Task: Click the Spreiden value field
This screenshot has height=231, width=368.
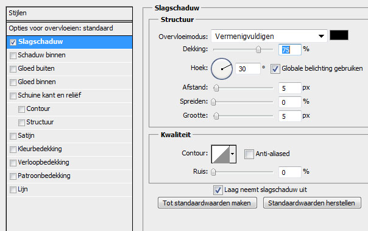Action: tap(290, 102)
